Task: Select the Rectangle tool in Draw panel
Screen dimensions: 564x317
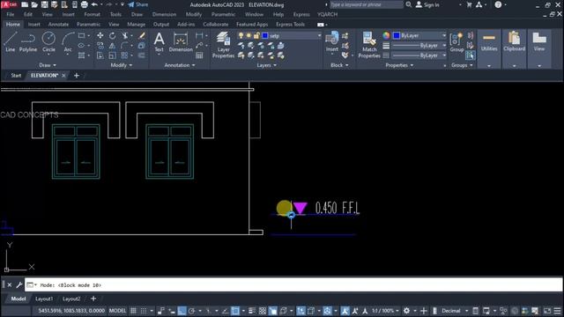Action: pyautogui.click(x=82, y=35)
